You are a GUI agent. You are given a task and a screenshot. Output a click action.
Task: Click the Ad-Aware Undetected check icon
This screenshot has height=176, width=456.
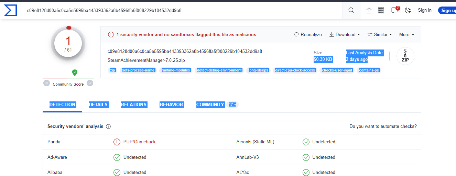(x=117, y=157)
